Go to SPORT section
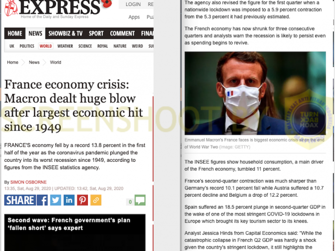 tap(96, 33)
